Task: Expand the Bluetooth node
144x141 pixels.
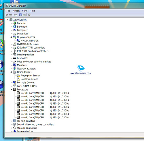Action: coord(11,27)
